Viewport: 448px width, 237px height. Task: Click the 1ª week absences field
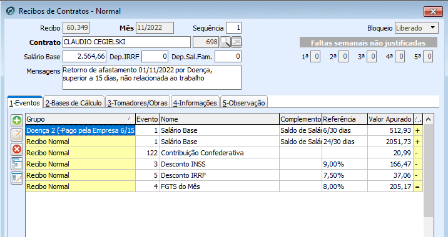click(x=315, y=56)
